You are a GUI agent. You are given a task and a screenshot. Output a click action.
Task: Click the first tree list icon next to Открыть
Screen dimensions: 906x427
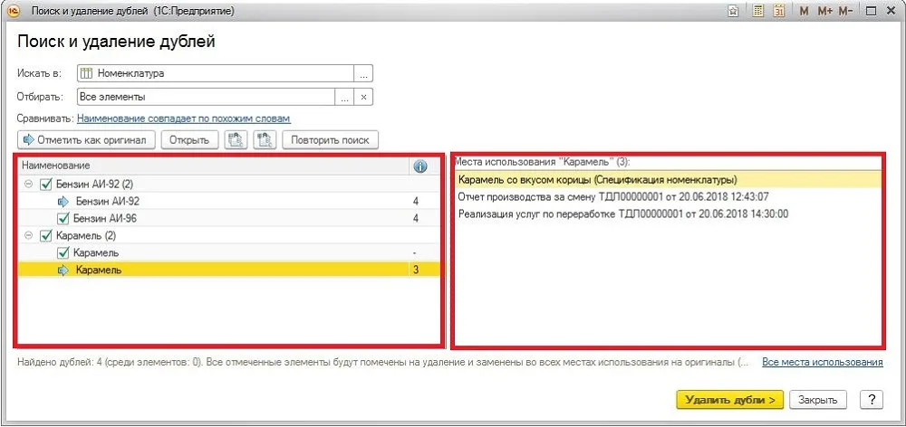click(x=236, y=140)
